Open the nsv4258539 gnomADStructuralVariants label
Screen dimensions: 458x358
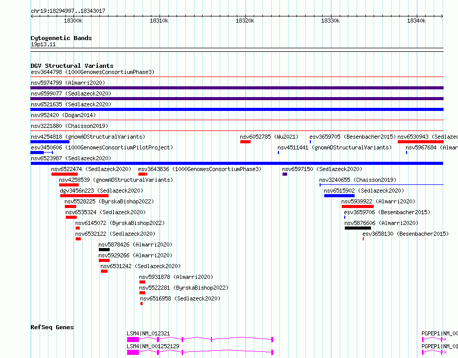116,180
